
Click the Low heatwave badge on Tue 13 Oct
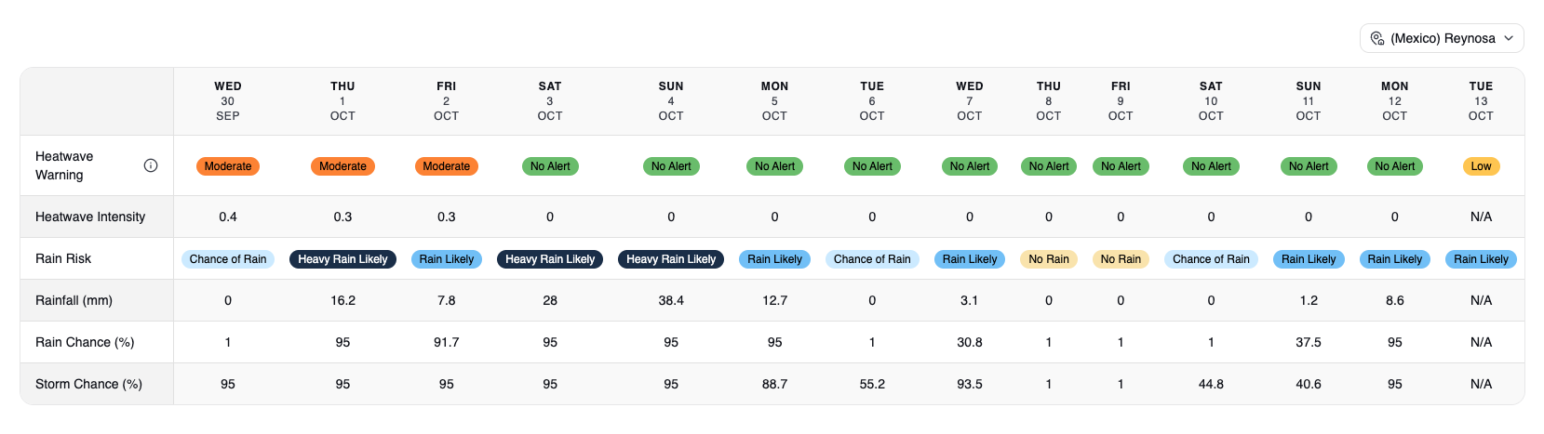coord(1481,166)
